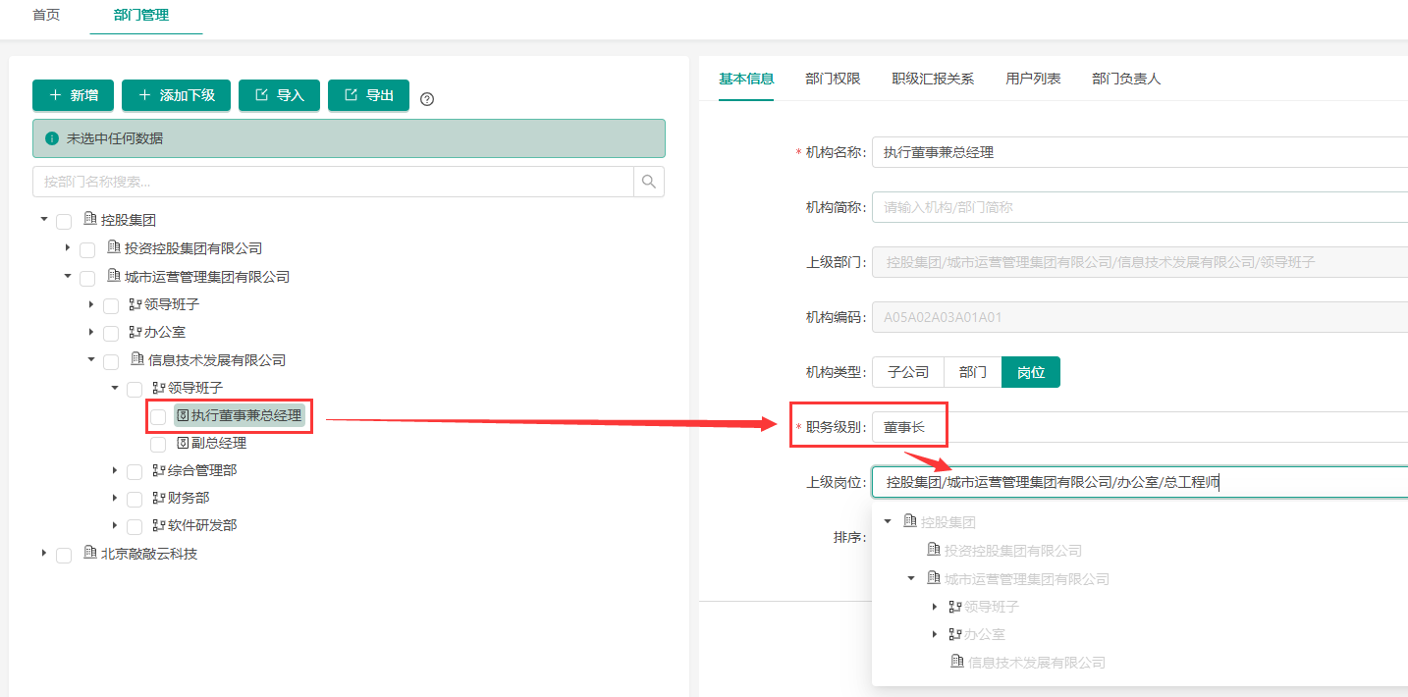Open the 部门权限 tab

[x=833, y=79]
